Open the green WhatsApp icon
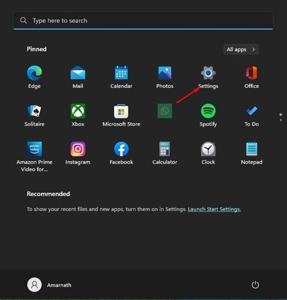Viewport: 287px width, 300px height. tap(165, 111)
